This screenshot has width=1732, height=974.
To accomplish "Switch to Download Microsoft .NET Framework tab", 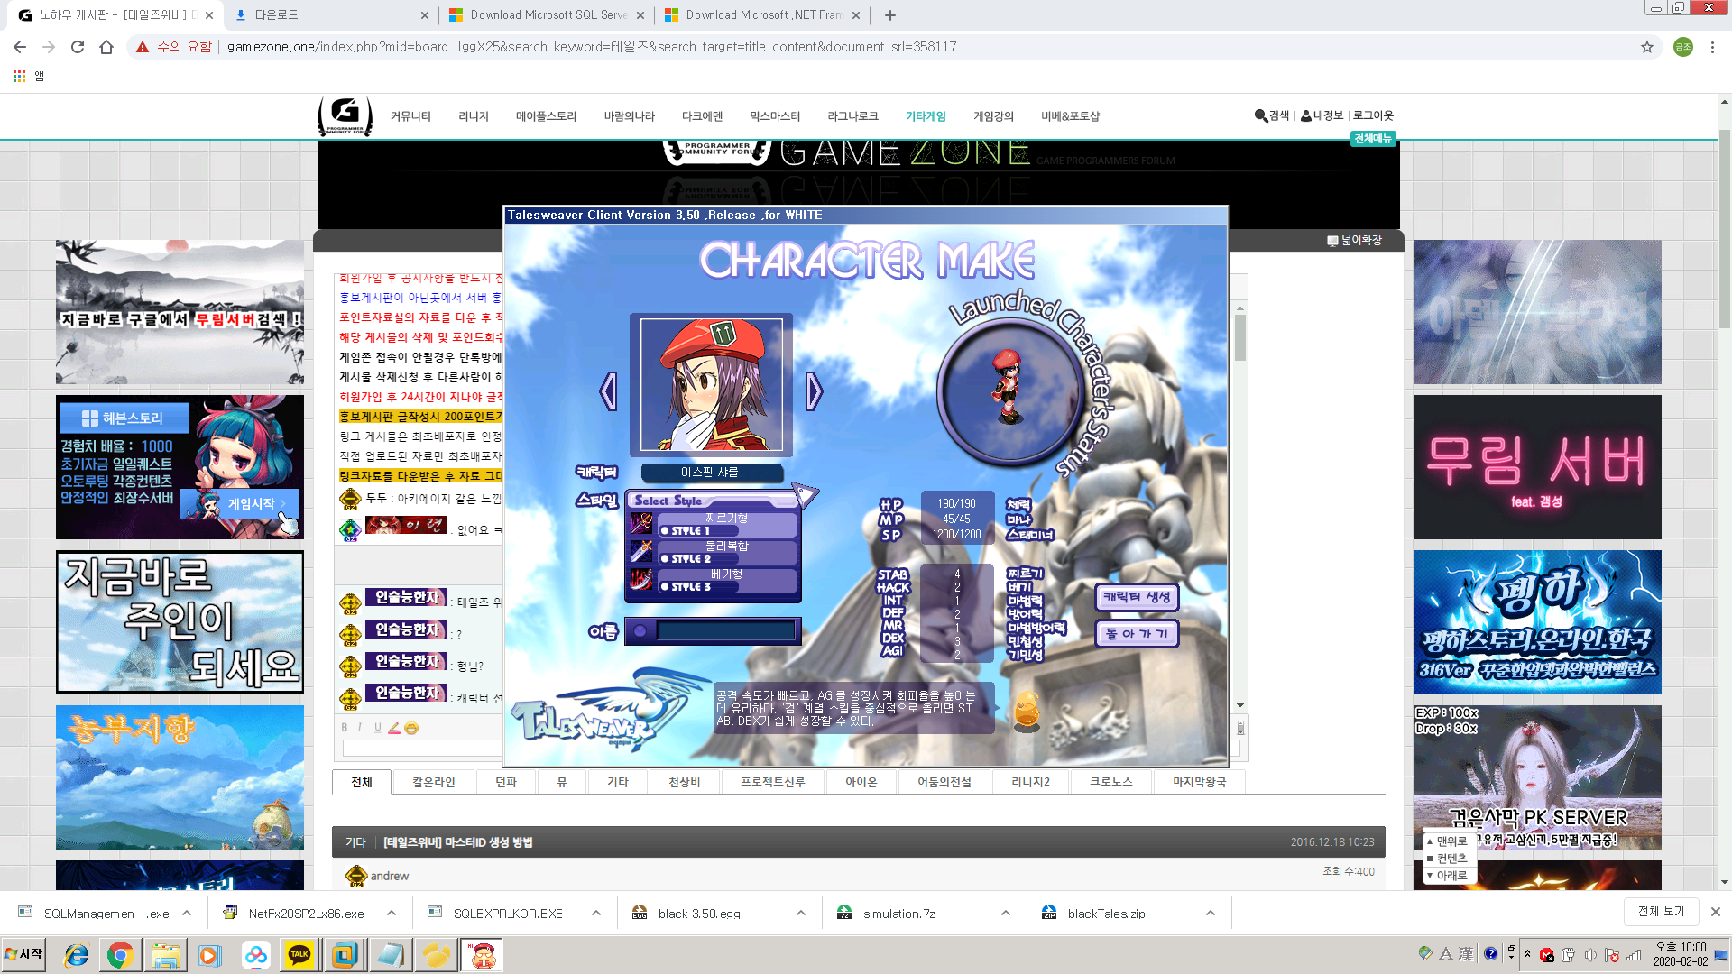I will point(762,15).
